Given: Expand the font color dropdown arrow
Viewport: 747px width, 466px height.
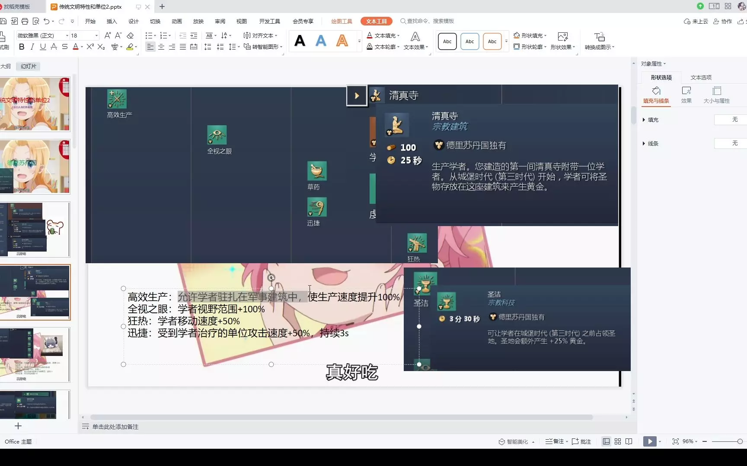Looking at the screenshot, I should (82, 47).
